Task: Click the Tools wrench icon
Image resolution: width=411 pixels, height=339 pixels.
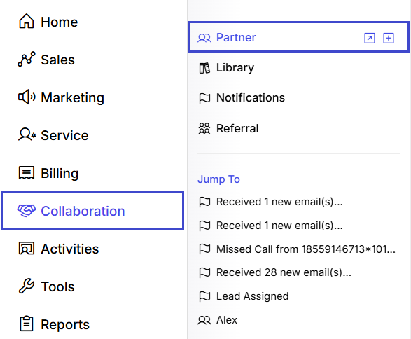Action: click(x=26, y=286)
